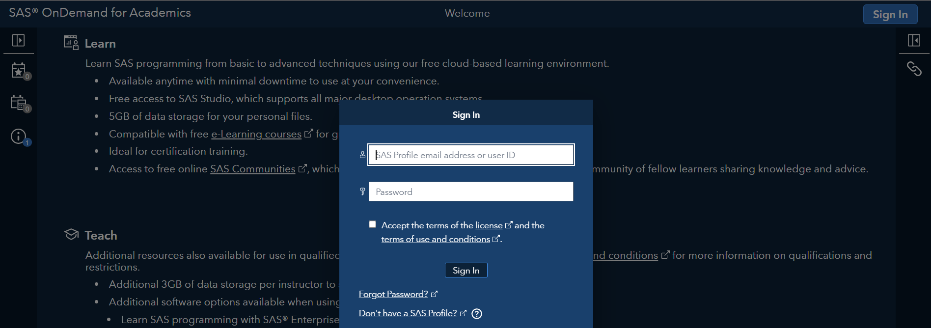Click the Welcome page title
Screen dimensions: 931x328
point(467,13)
